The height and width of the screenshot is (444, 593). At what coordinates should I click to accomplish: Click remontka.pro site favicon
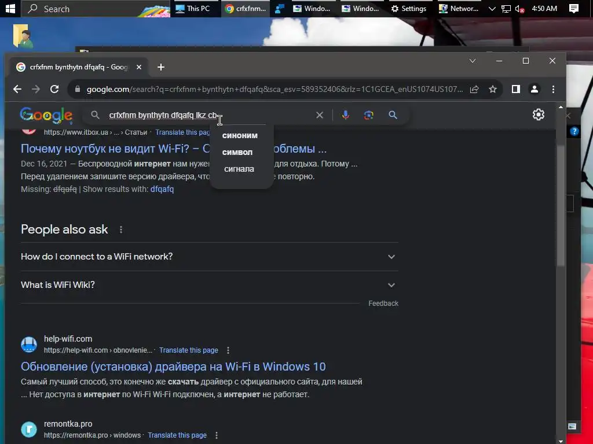pyautogui.click(x=29, y=430)
